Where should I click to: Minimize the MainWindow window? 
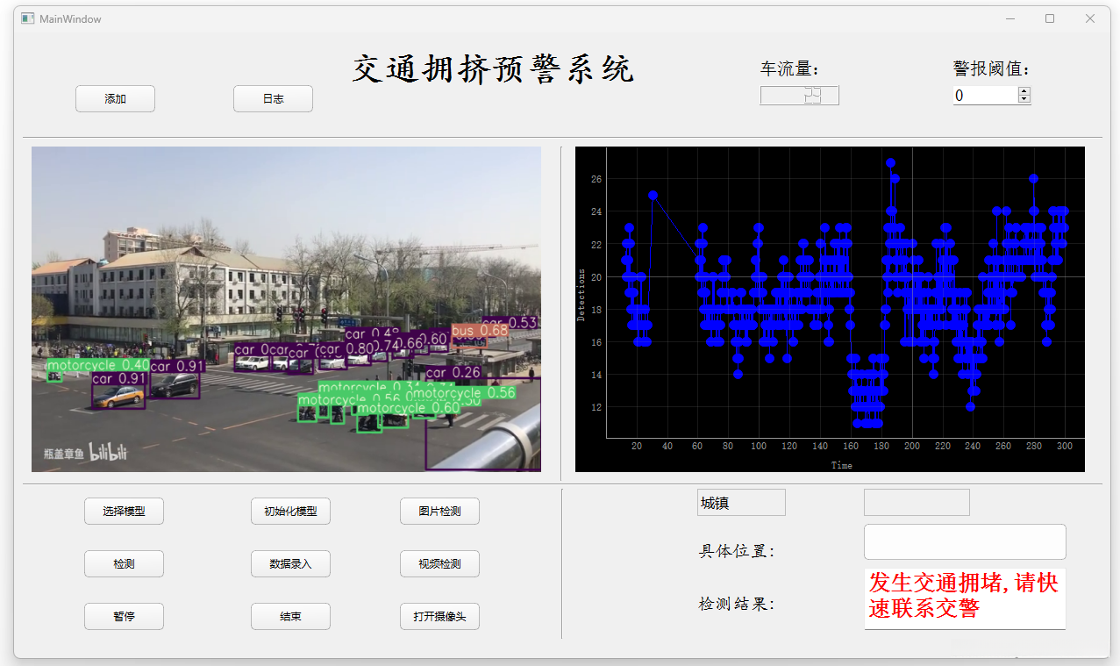tap(1011, 18)
